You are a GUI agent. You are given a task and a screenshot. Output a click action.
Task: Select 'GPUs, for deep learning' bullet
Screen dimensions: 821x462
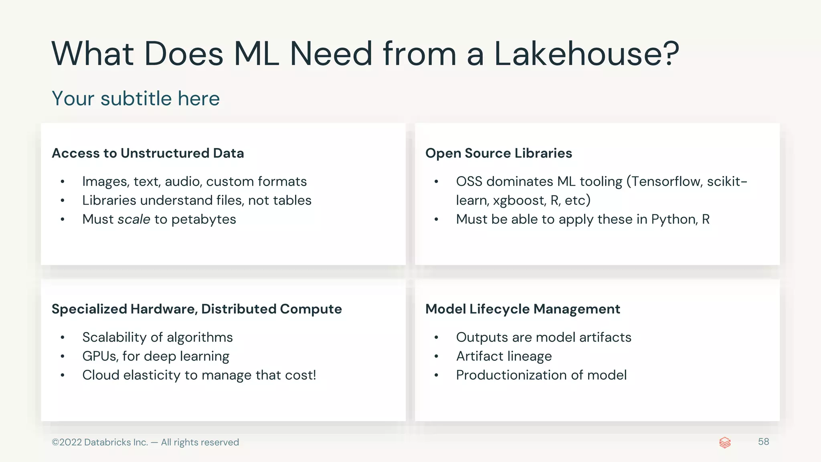pyautogui.click(x=156, y=356)
